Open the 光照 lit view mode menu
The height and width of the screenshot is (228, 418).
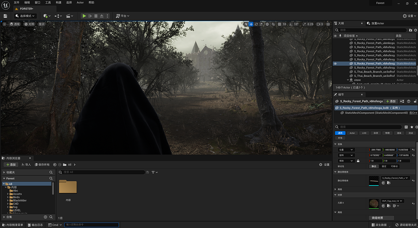point(29,24)
